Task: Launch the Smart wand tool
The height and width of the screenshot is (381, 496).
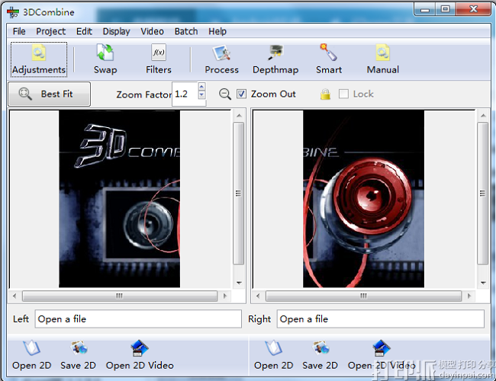Action: tap(329, 60)
